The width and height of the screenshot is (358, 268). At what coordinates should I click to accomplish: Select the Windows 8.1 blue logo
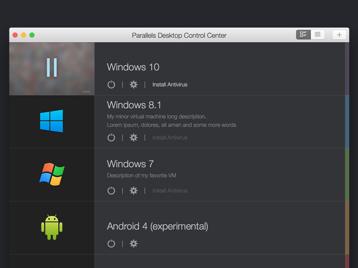(x=51, y=121)
